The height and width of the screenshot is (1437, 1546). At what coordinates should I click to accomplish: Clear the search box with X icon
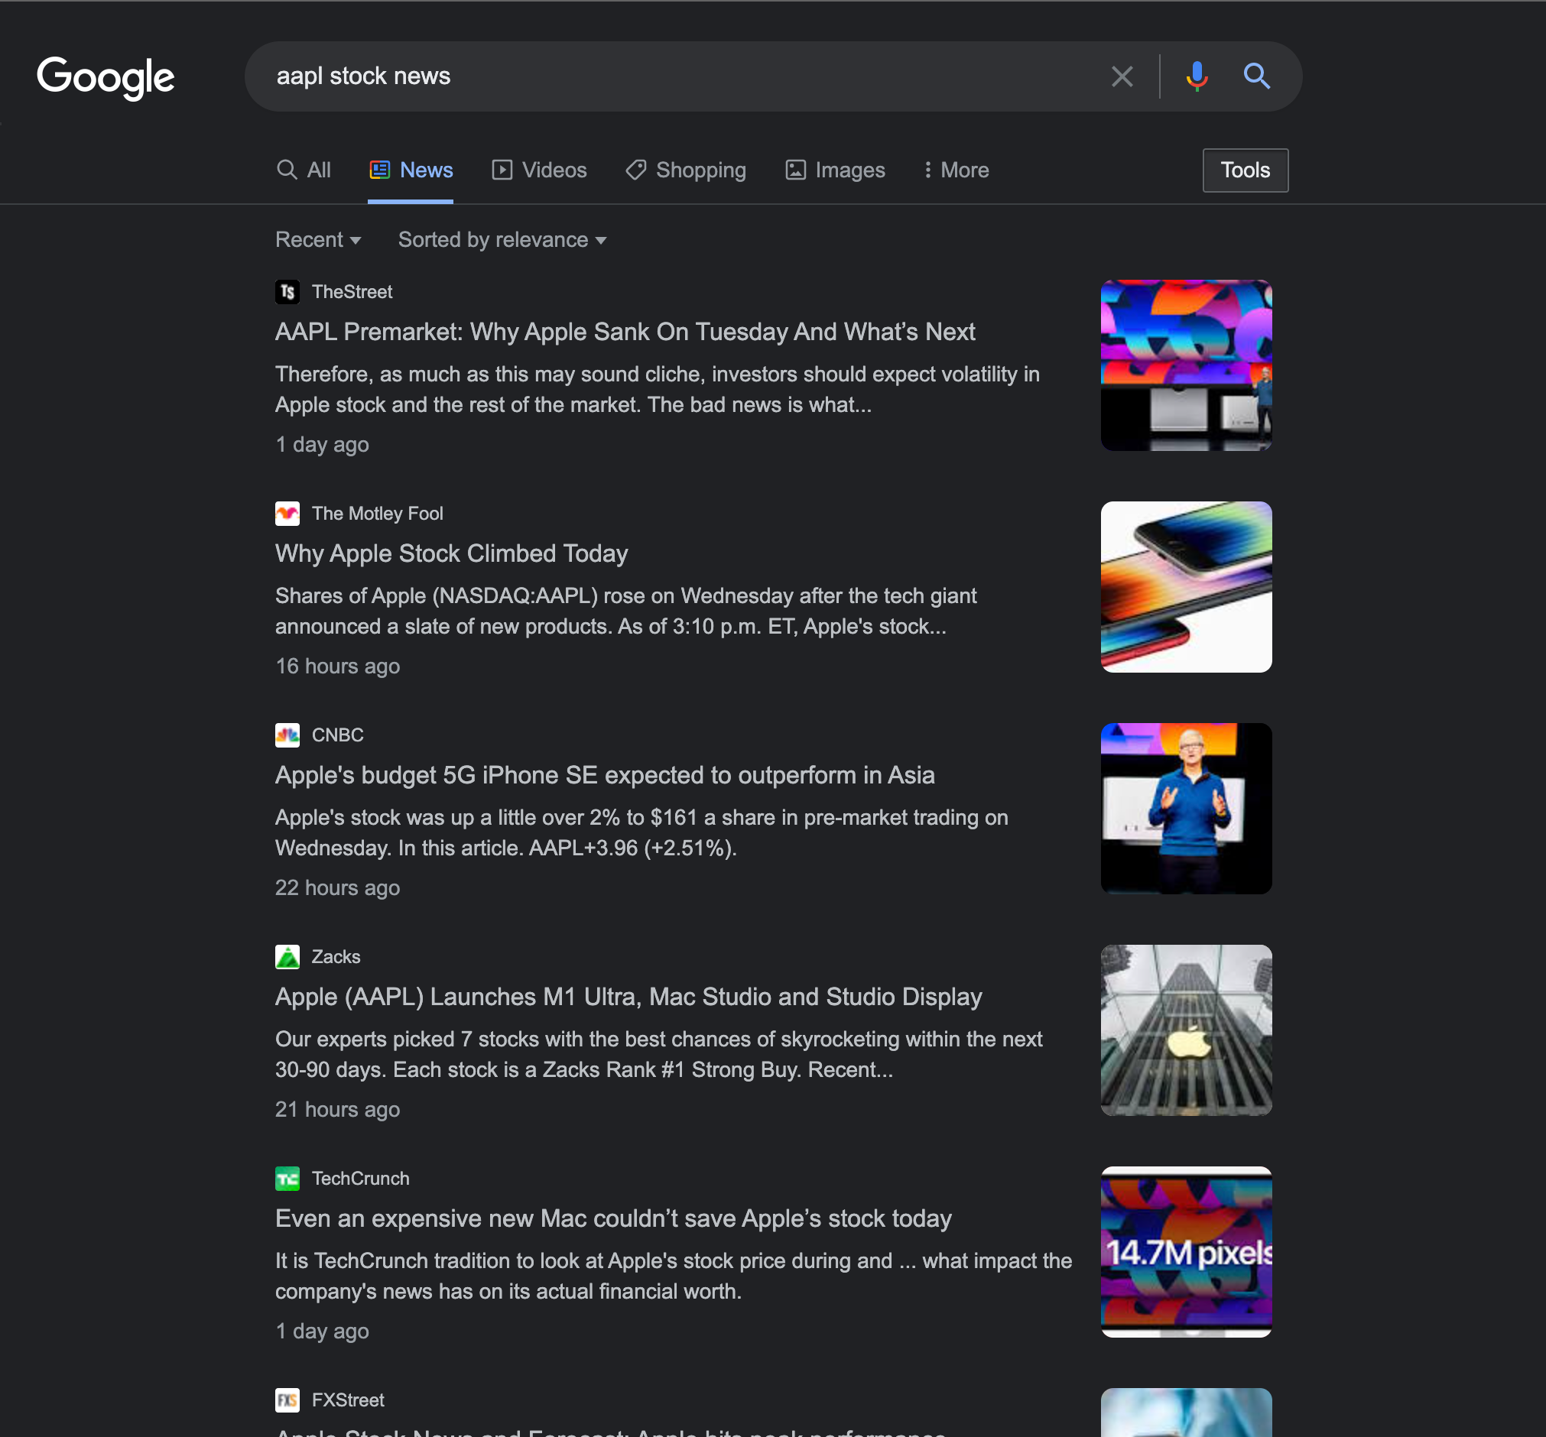pyautogui.click(x=1122, y=76)
